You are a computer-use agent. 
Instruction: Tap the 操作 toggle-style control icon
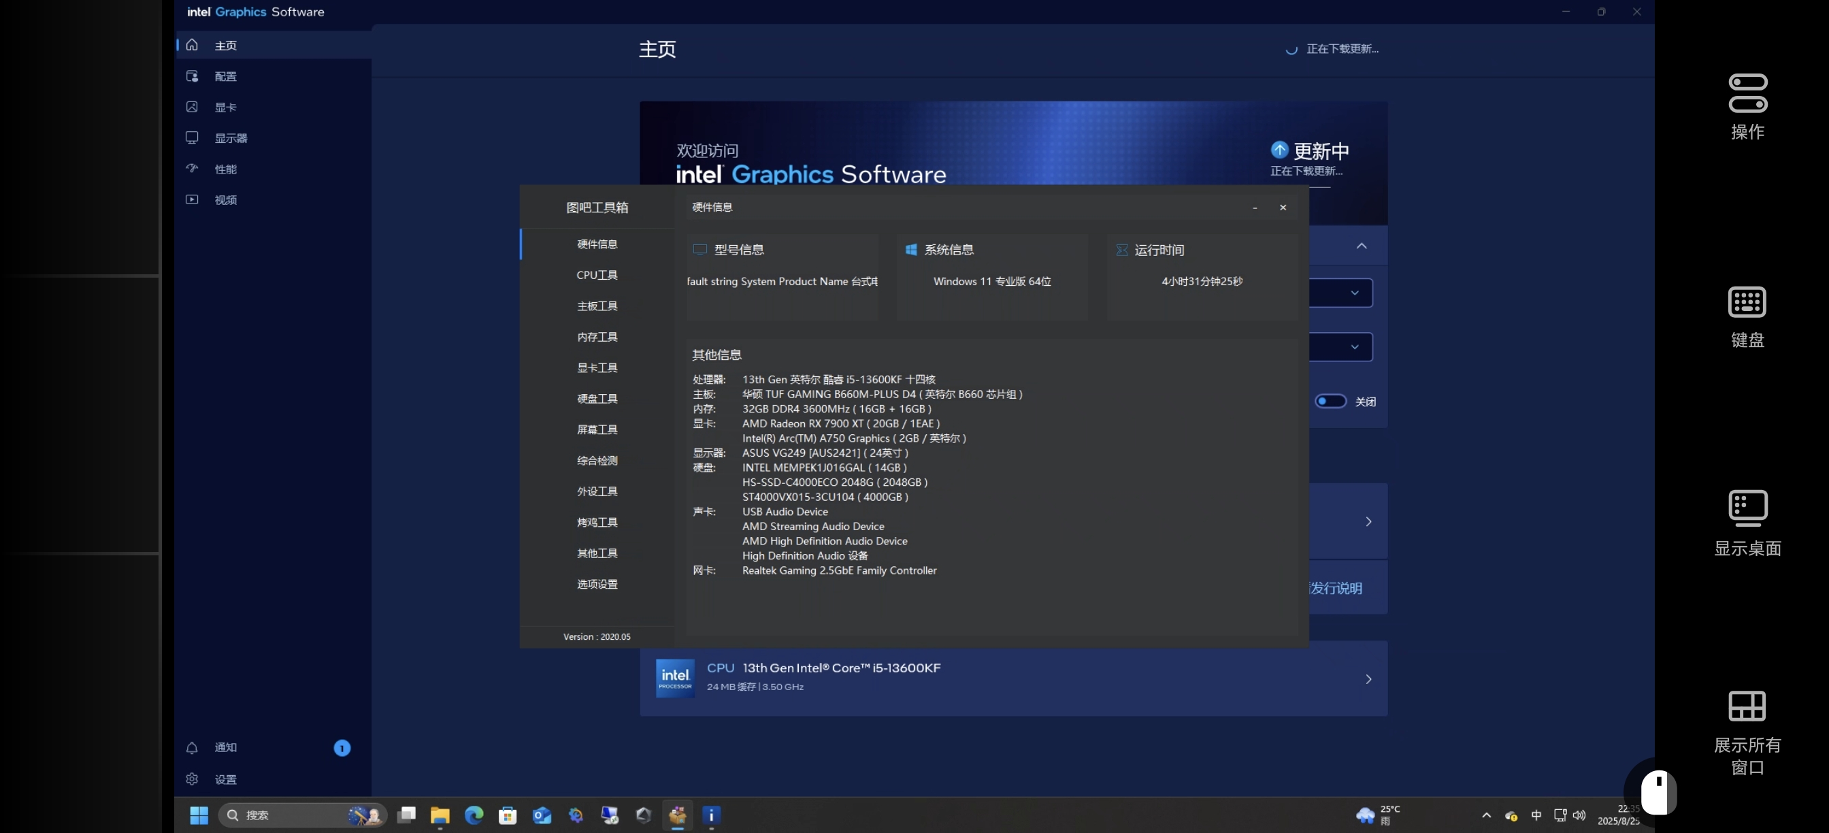(x=1747, y=94)
